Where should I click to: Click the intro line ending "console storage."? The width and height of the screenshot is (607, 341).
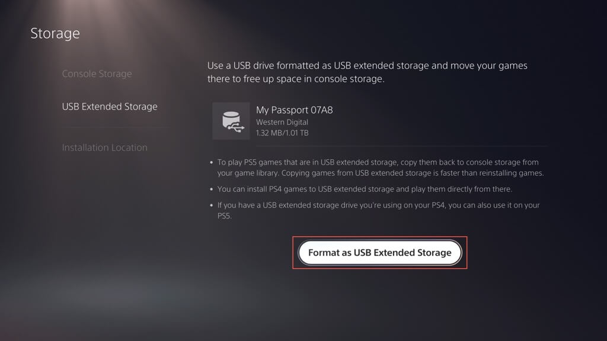click(x=296, y=79)
